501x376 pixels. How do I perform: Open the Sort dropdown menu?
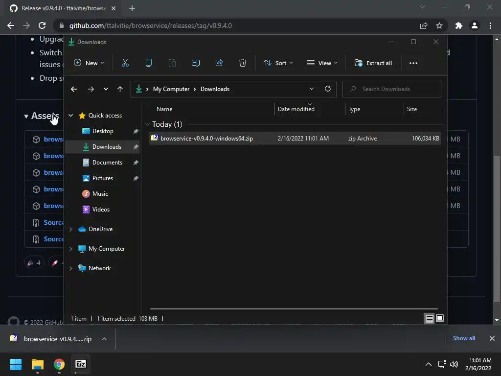tap(278, 63)
